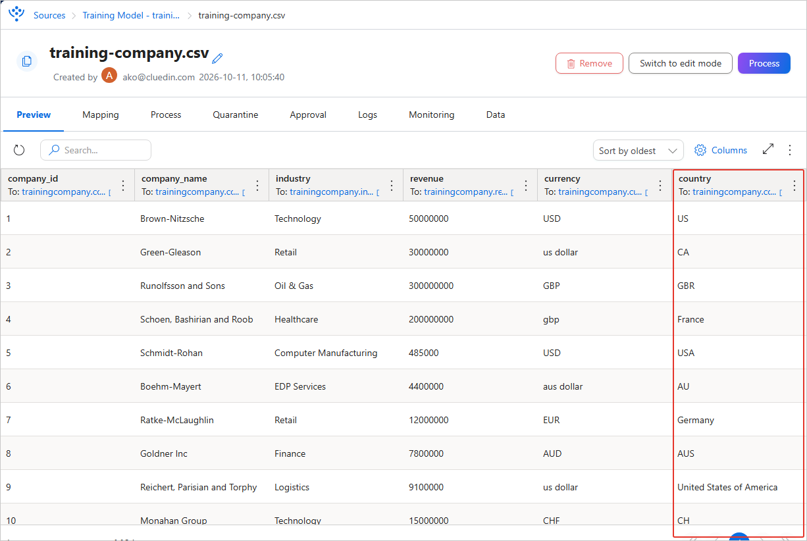The image size is (807, 541).
Task: Click Switch to edit mode button
Action: (x=681, y=63)
